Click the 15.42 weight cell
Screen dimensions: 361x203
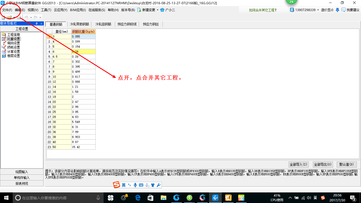[x=84, y=147]
